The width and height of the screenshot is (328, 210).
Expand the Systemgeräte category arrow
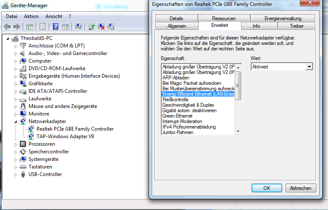click(16, 160)
